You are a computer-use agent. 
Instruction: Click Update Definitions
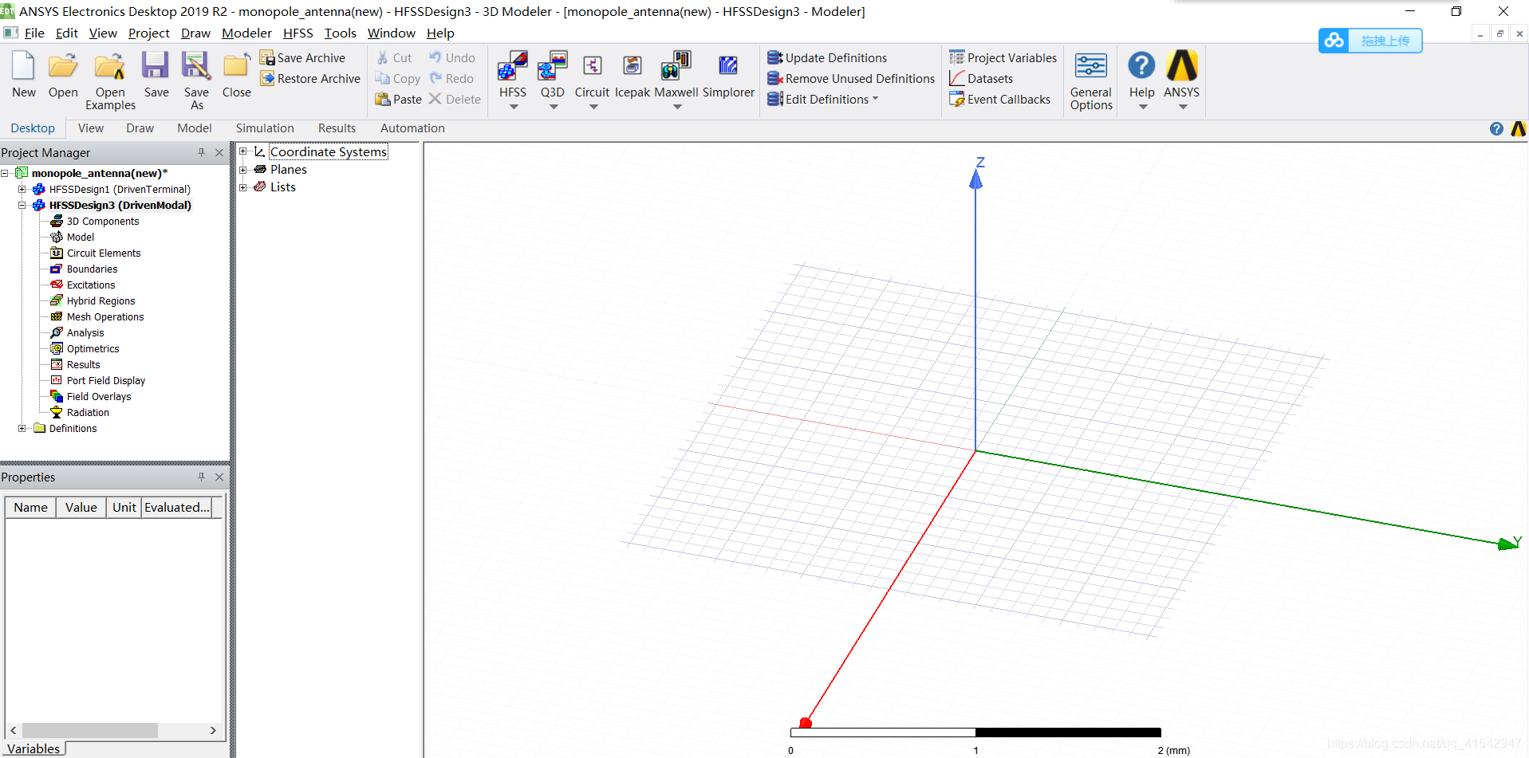pos(827,58)
